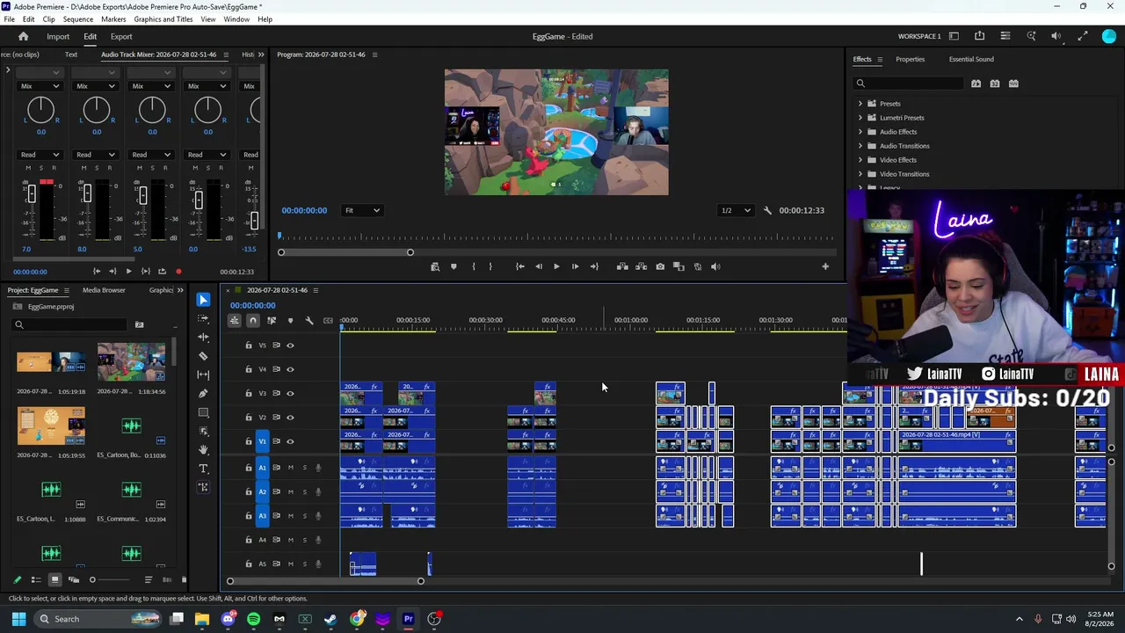Image resolution: width=1125 pixels, height=633 pixels.
Task: Click the Text panel tab
Action: coord(71,55)
